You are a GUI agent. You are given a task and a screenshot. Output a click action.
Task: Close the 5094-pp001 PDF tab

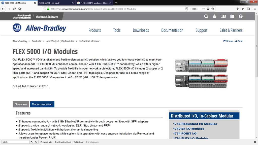[73, 3]
